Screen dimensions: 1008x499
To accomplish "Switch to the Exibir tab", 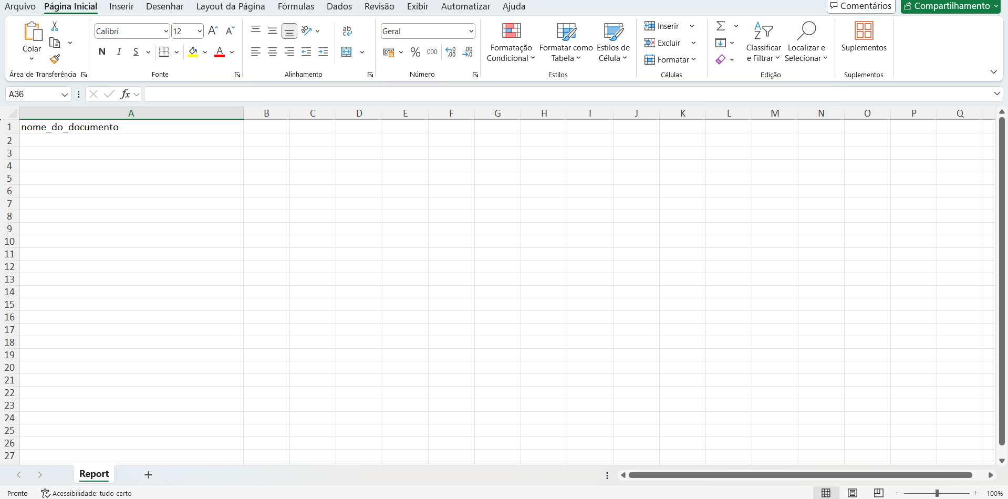I will (418, 6).
